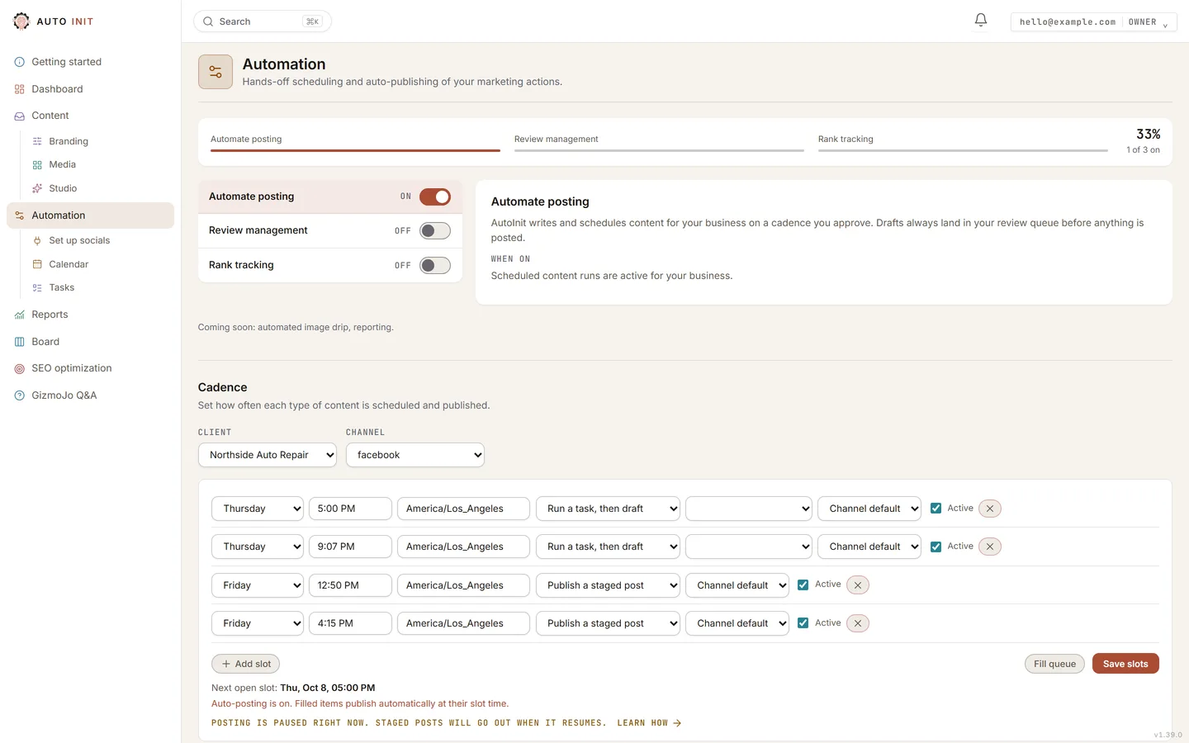Click Fill queue button
The width and height of the screenshot is (1189, 743).
pos(1054,664)
